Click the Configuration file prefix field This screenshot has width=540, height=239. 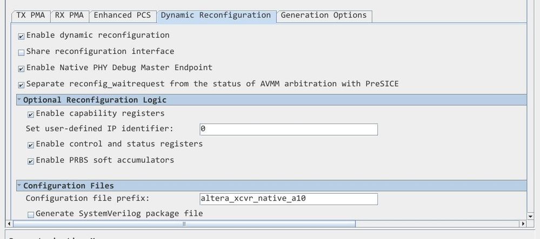[288, 199]
